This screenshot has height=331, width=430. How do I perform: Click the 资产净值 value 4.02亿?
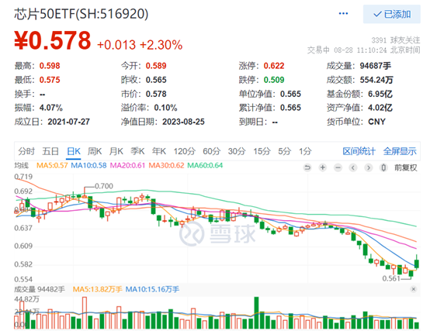click(x=380, y=108)
